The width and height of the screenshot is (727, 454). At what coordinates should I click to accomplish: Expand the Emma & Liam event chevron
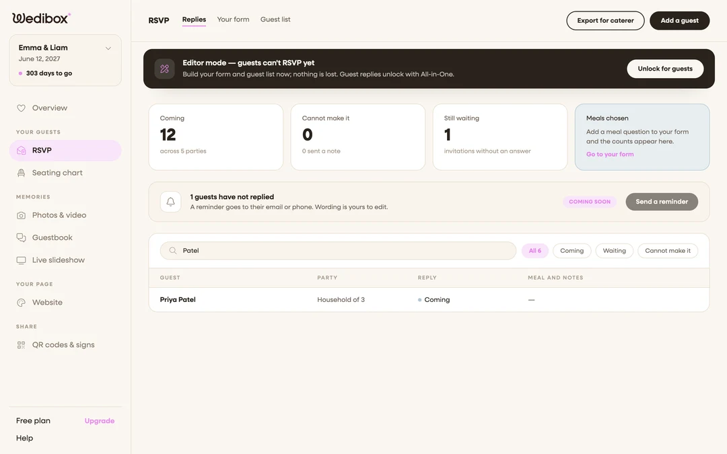tap(108, 48)
